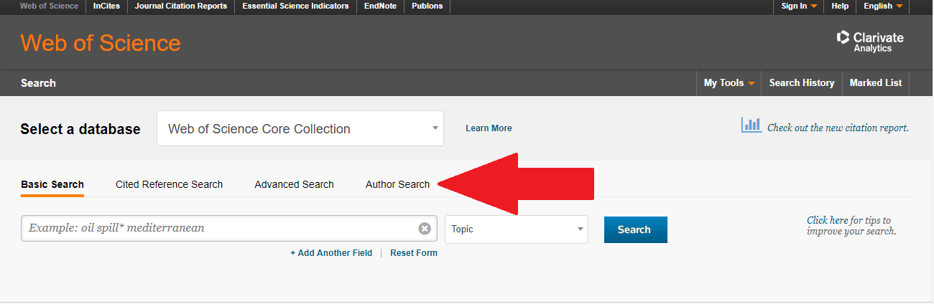Open Journal Citation Reports from top bar

click(x=180, y=6)
